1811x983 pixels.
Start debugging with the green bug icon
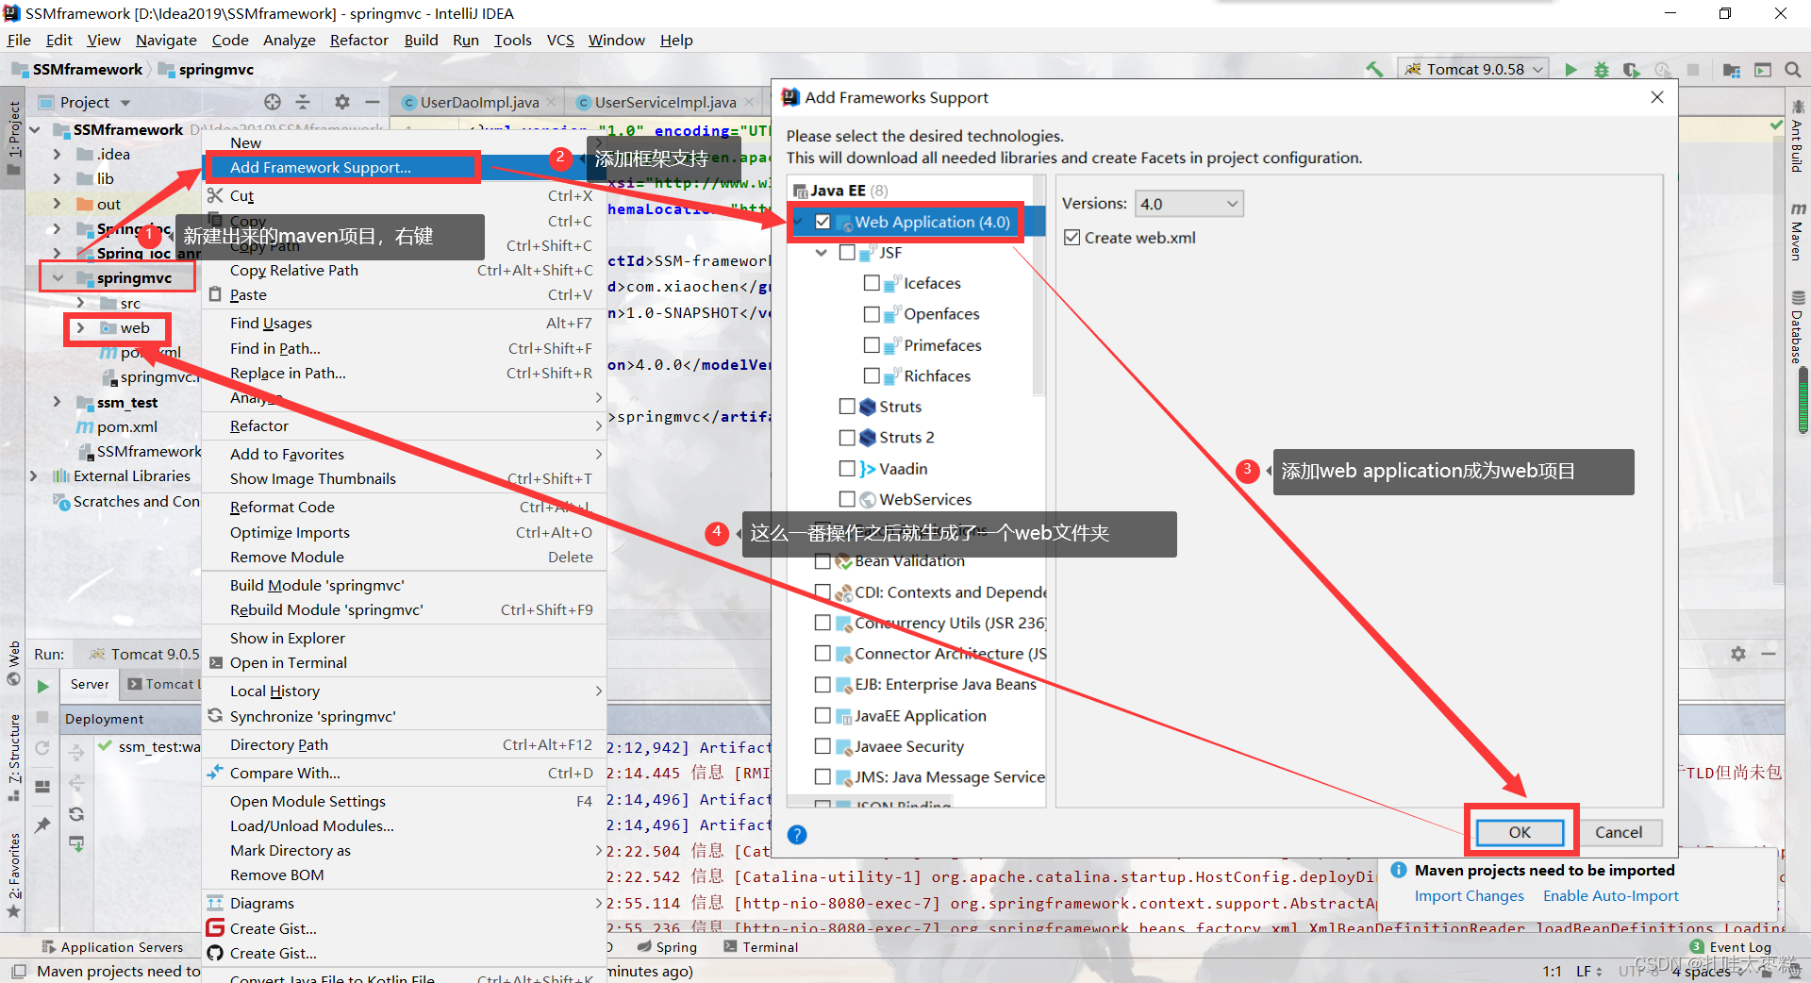[x=1601, y=69]
